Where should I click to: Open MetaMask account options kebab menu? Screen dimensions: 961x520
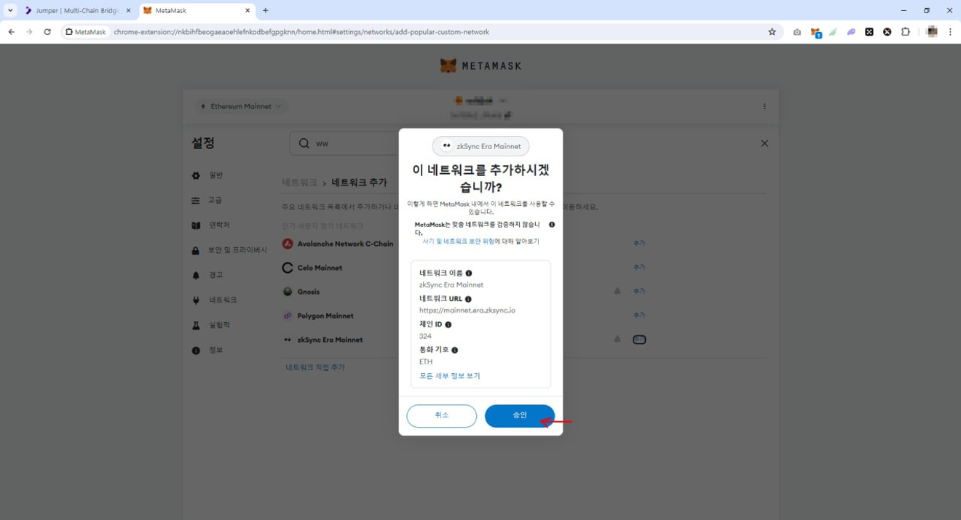coord(764,106)
